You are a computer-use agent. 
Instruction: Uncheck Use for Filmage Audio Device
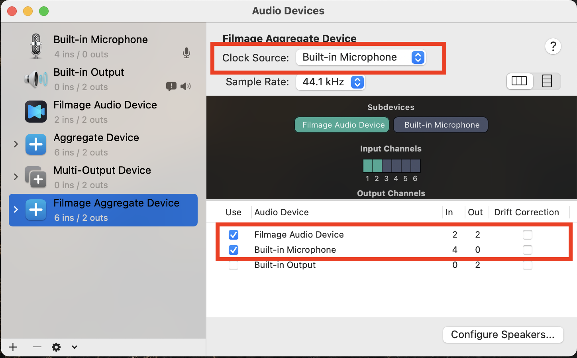(x=234, y=235)
